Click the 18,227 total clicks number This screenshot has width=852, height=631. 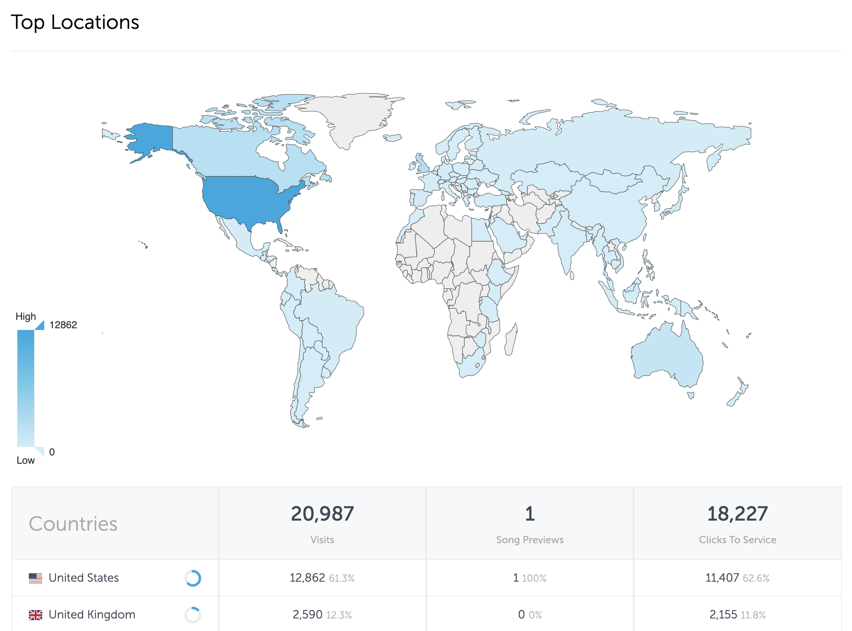(x=738, y=514)
